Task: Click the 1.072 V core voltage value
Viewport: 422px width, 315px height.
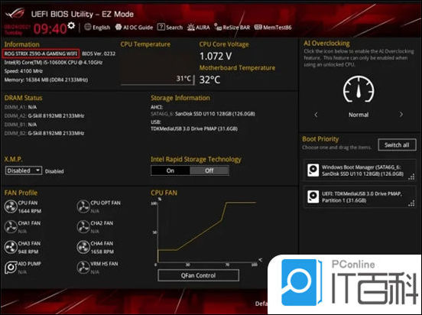Action: click(216, 56)
